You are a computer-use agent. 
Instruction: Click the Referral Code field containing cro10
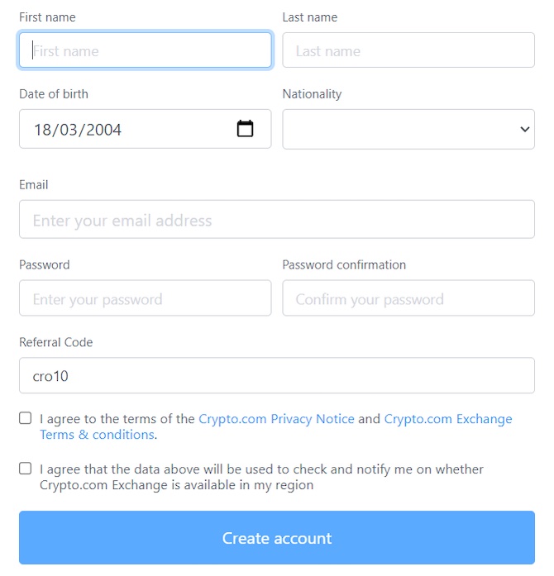(x=277, y=375)
